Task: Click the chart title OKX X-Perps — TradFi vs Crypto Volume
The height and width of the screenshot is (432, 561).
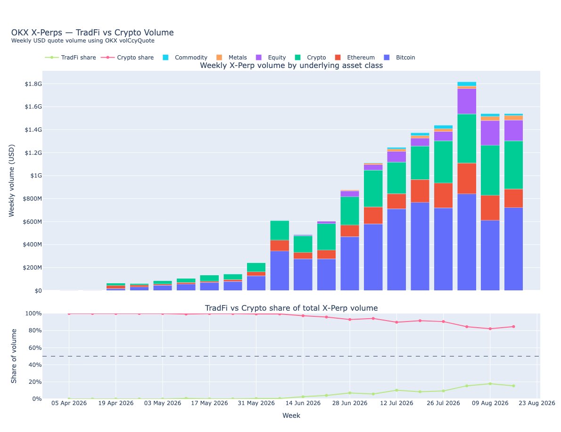Action: click(x=92, y=33)
